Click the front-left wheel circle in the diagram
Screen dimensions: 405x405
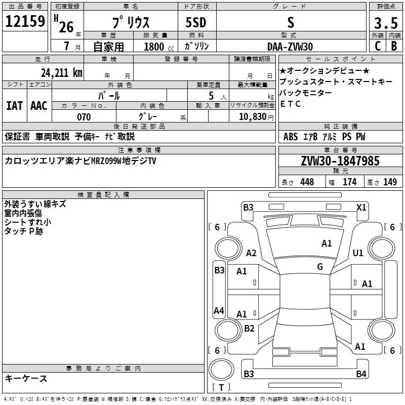tap(228, 248)
